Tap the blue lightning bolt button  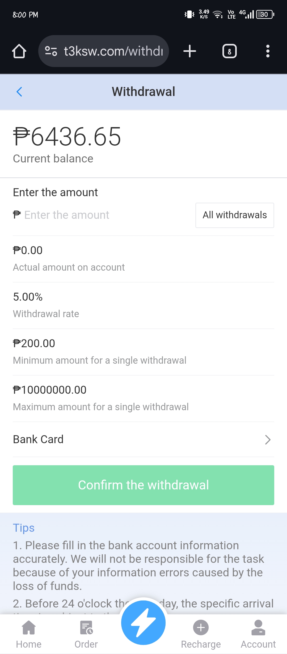click(143, 623)
